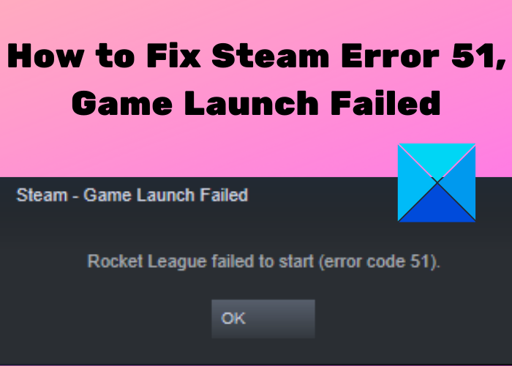Click the word 'Failed' in the bold headline

click(385, 103)
